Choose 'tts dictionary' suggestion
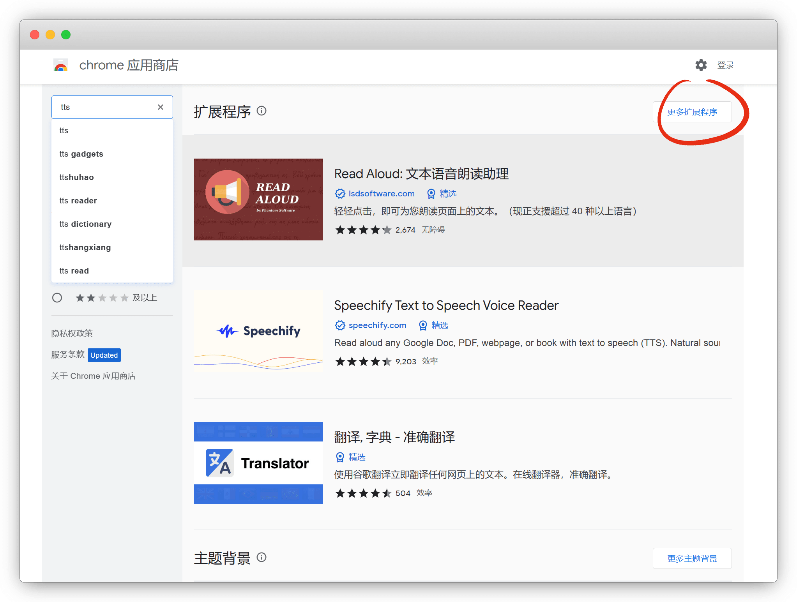Image resolution: width=797 pixels, height=602 pixels. click(x=85, y=224)
